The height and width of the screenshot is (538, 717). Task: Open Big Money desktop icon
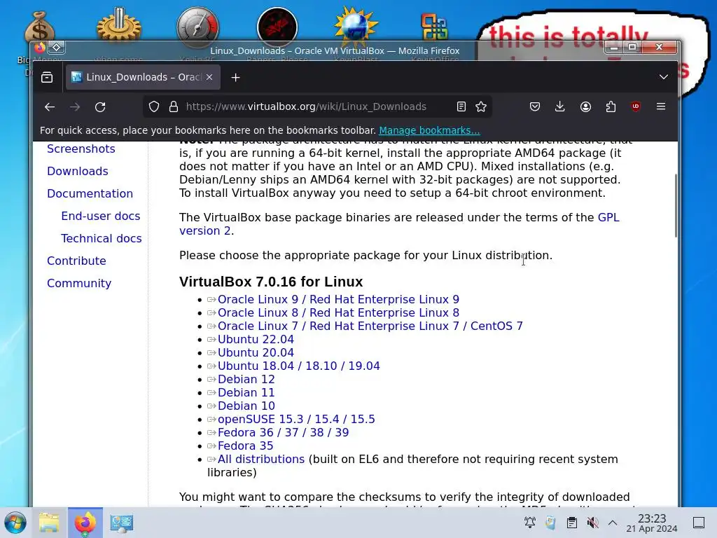[x=40, y=28]
